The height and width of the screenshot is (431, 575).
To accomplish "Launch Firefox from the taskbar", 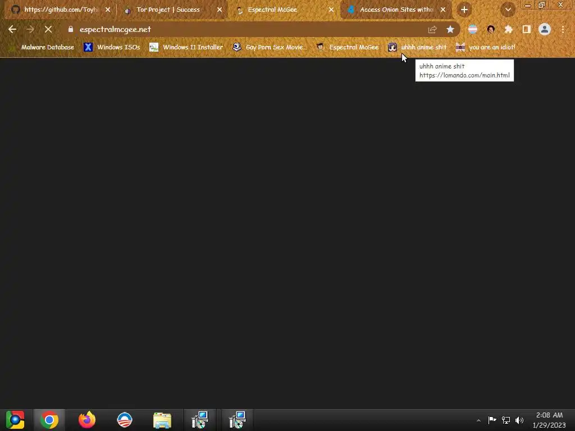I will click(x=87, y=420).
